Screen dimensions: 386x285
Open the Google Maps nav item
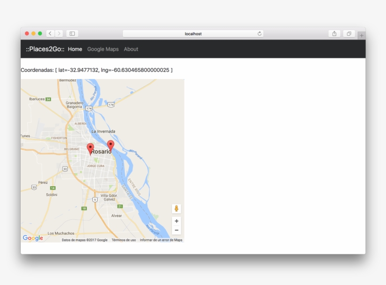[103, 49]
